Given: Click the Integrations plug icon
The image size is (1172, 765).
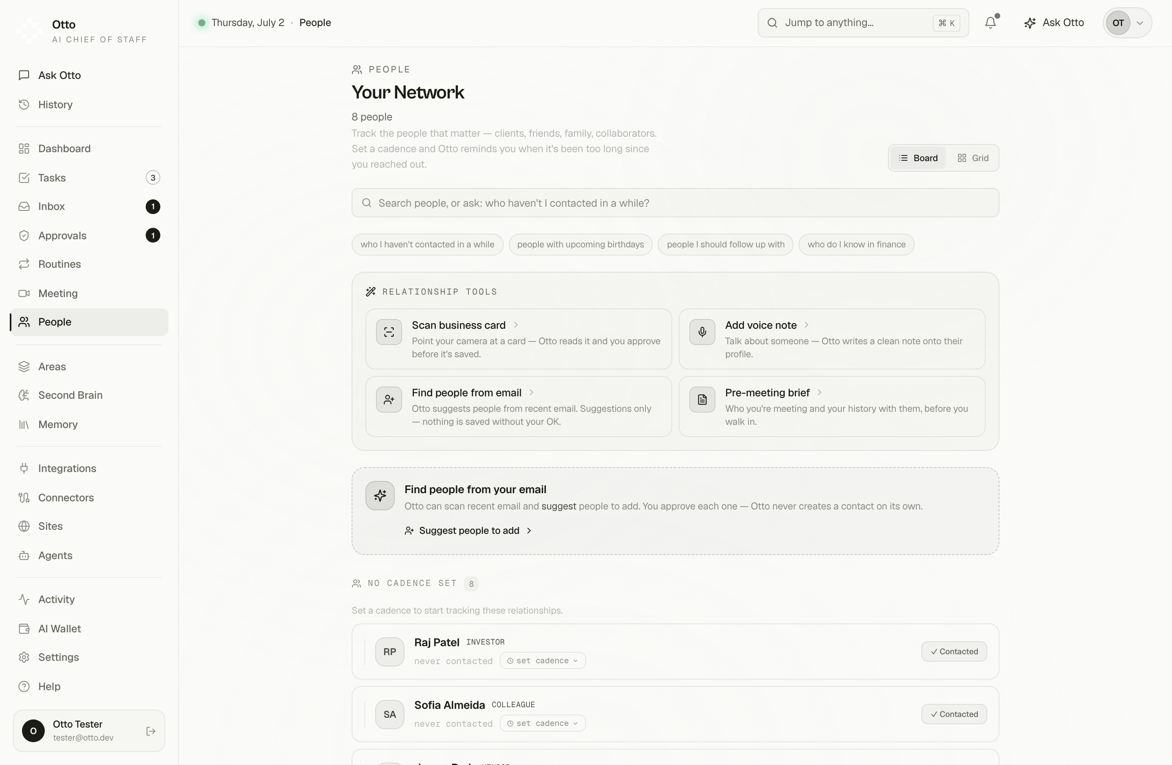Looking at the screenshot, I should [x=24, y=469].
